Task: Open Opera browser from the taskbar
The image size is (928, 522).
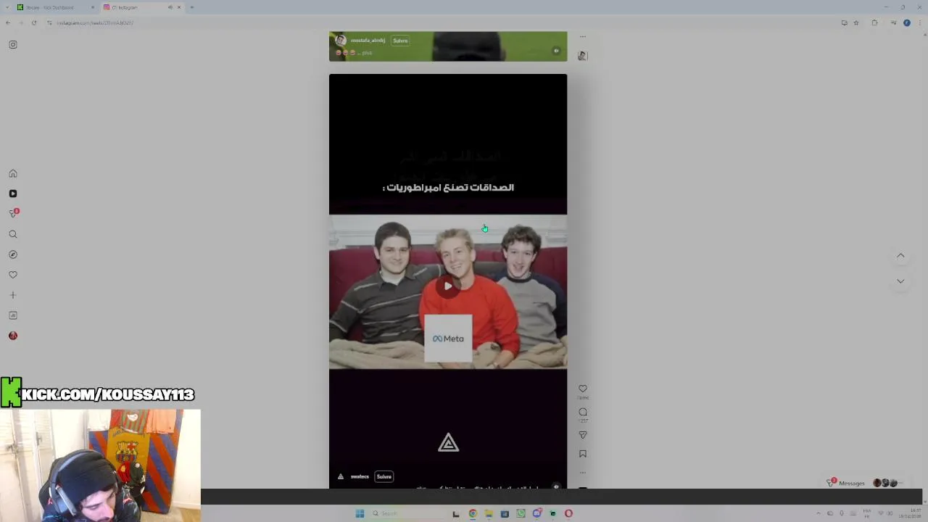Action: [568, 513]
